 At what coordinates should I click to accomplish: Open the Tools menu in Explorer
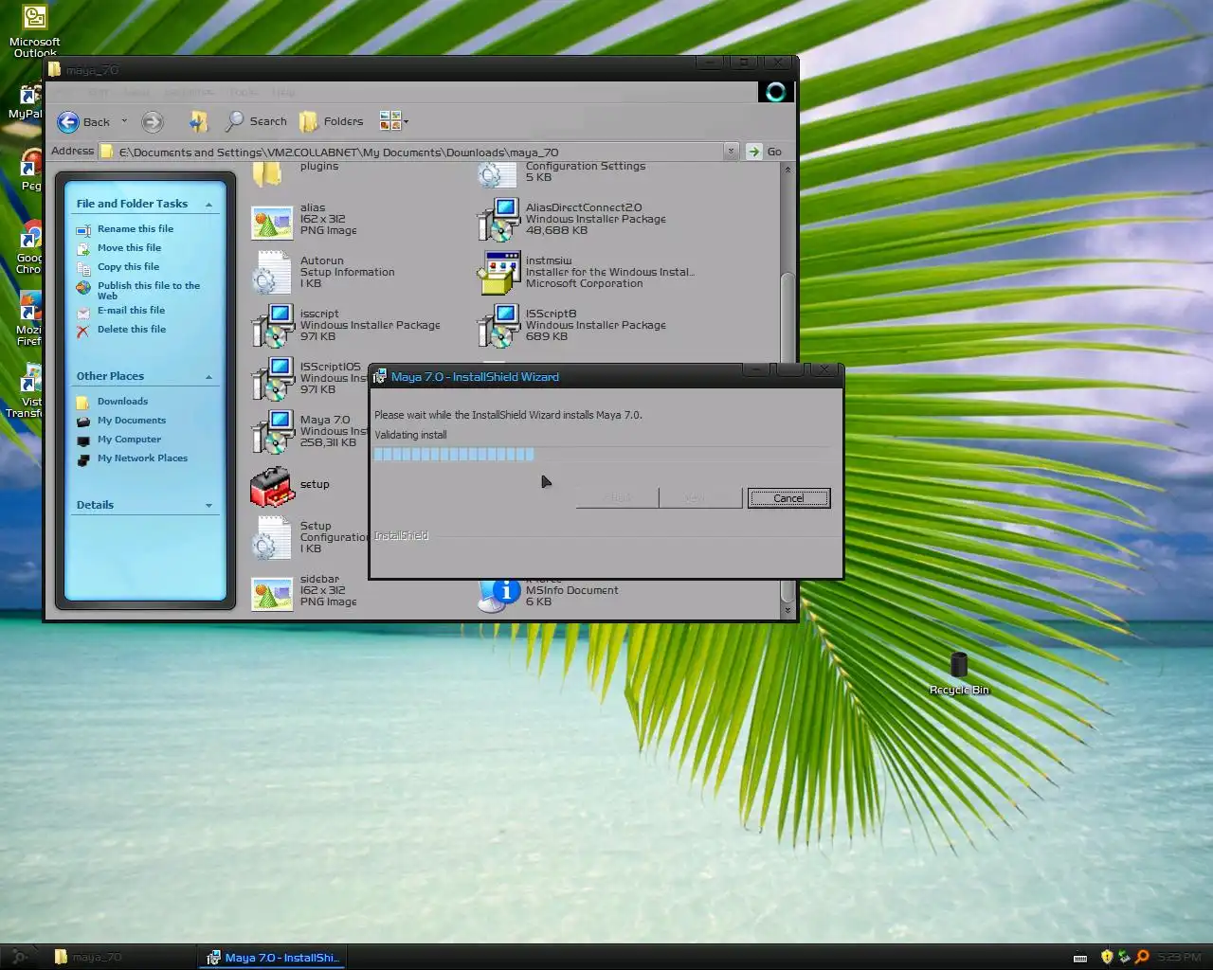point(244,93)
